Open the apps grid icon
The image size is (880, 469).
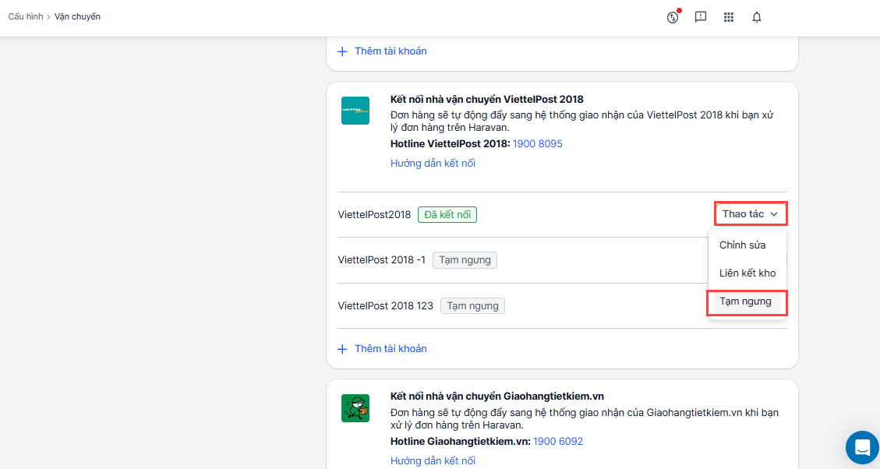[x=729, y=17]
